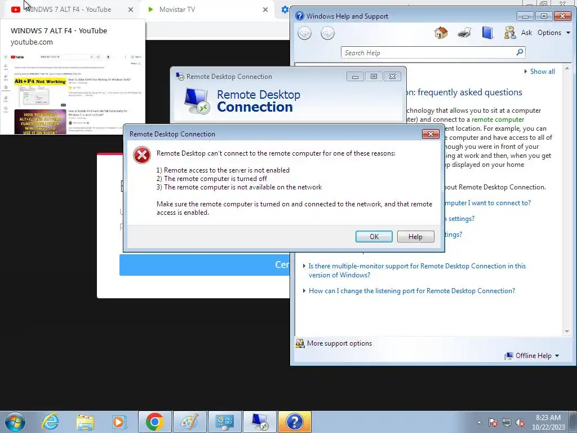Click the network tray icon
The image size is (577, 433).
507,422
